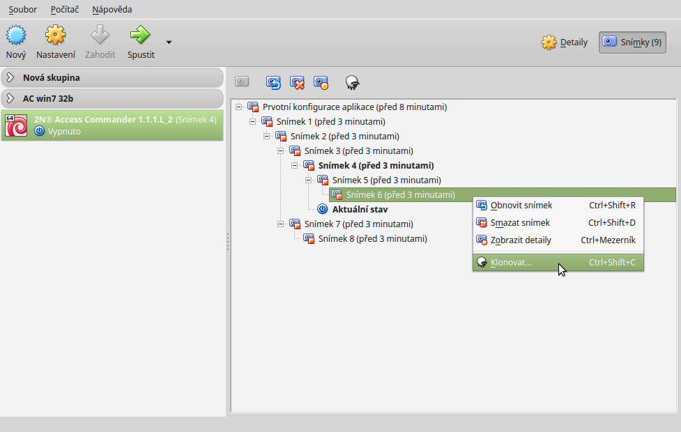Choose Obnovit snímek from context menu
Screen dimensions: 681x432
(558, 206)
